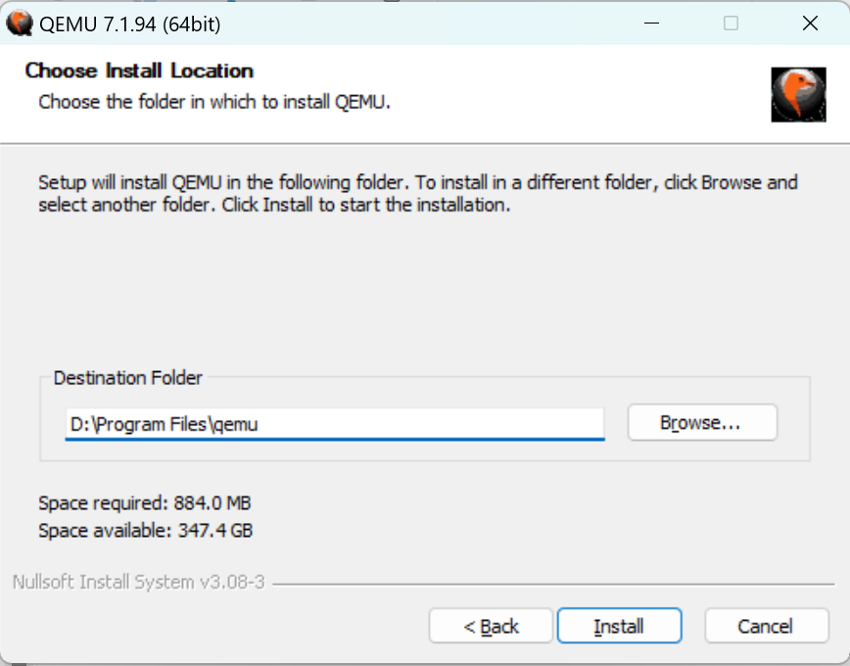Click the 'Choose Install Location' heading
Viewport: 850px width, 666px height.
[x=139, y=71]
